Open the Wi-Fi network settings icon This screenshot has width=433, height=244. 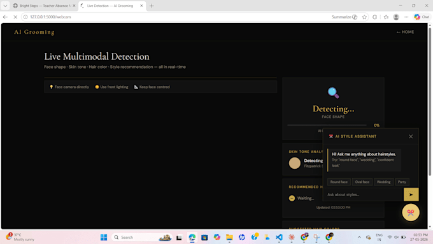pos(390,238)
